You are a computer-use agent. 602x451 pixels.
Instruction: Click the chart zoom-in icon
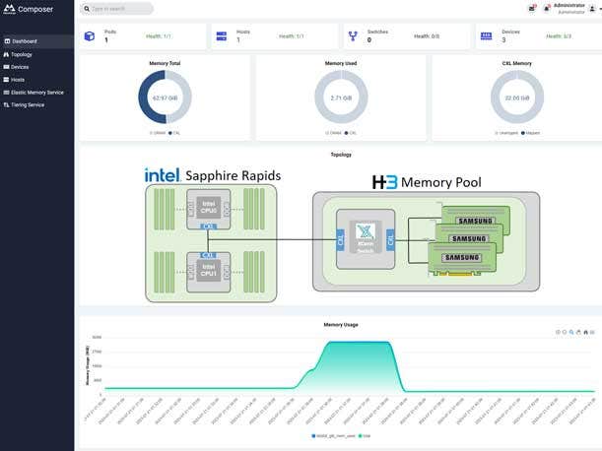tap(558, 332)
